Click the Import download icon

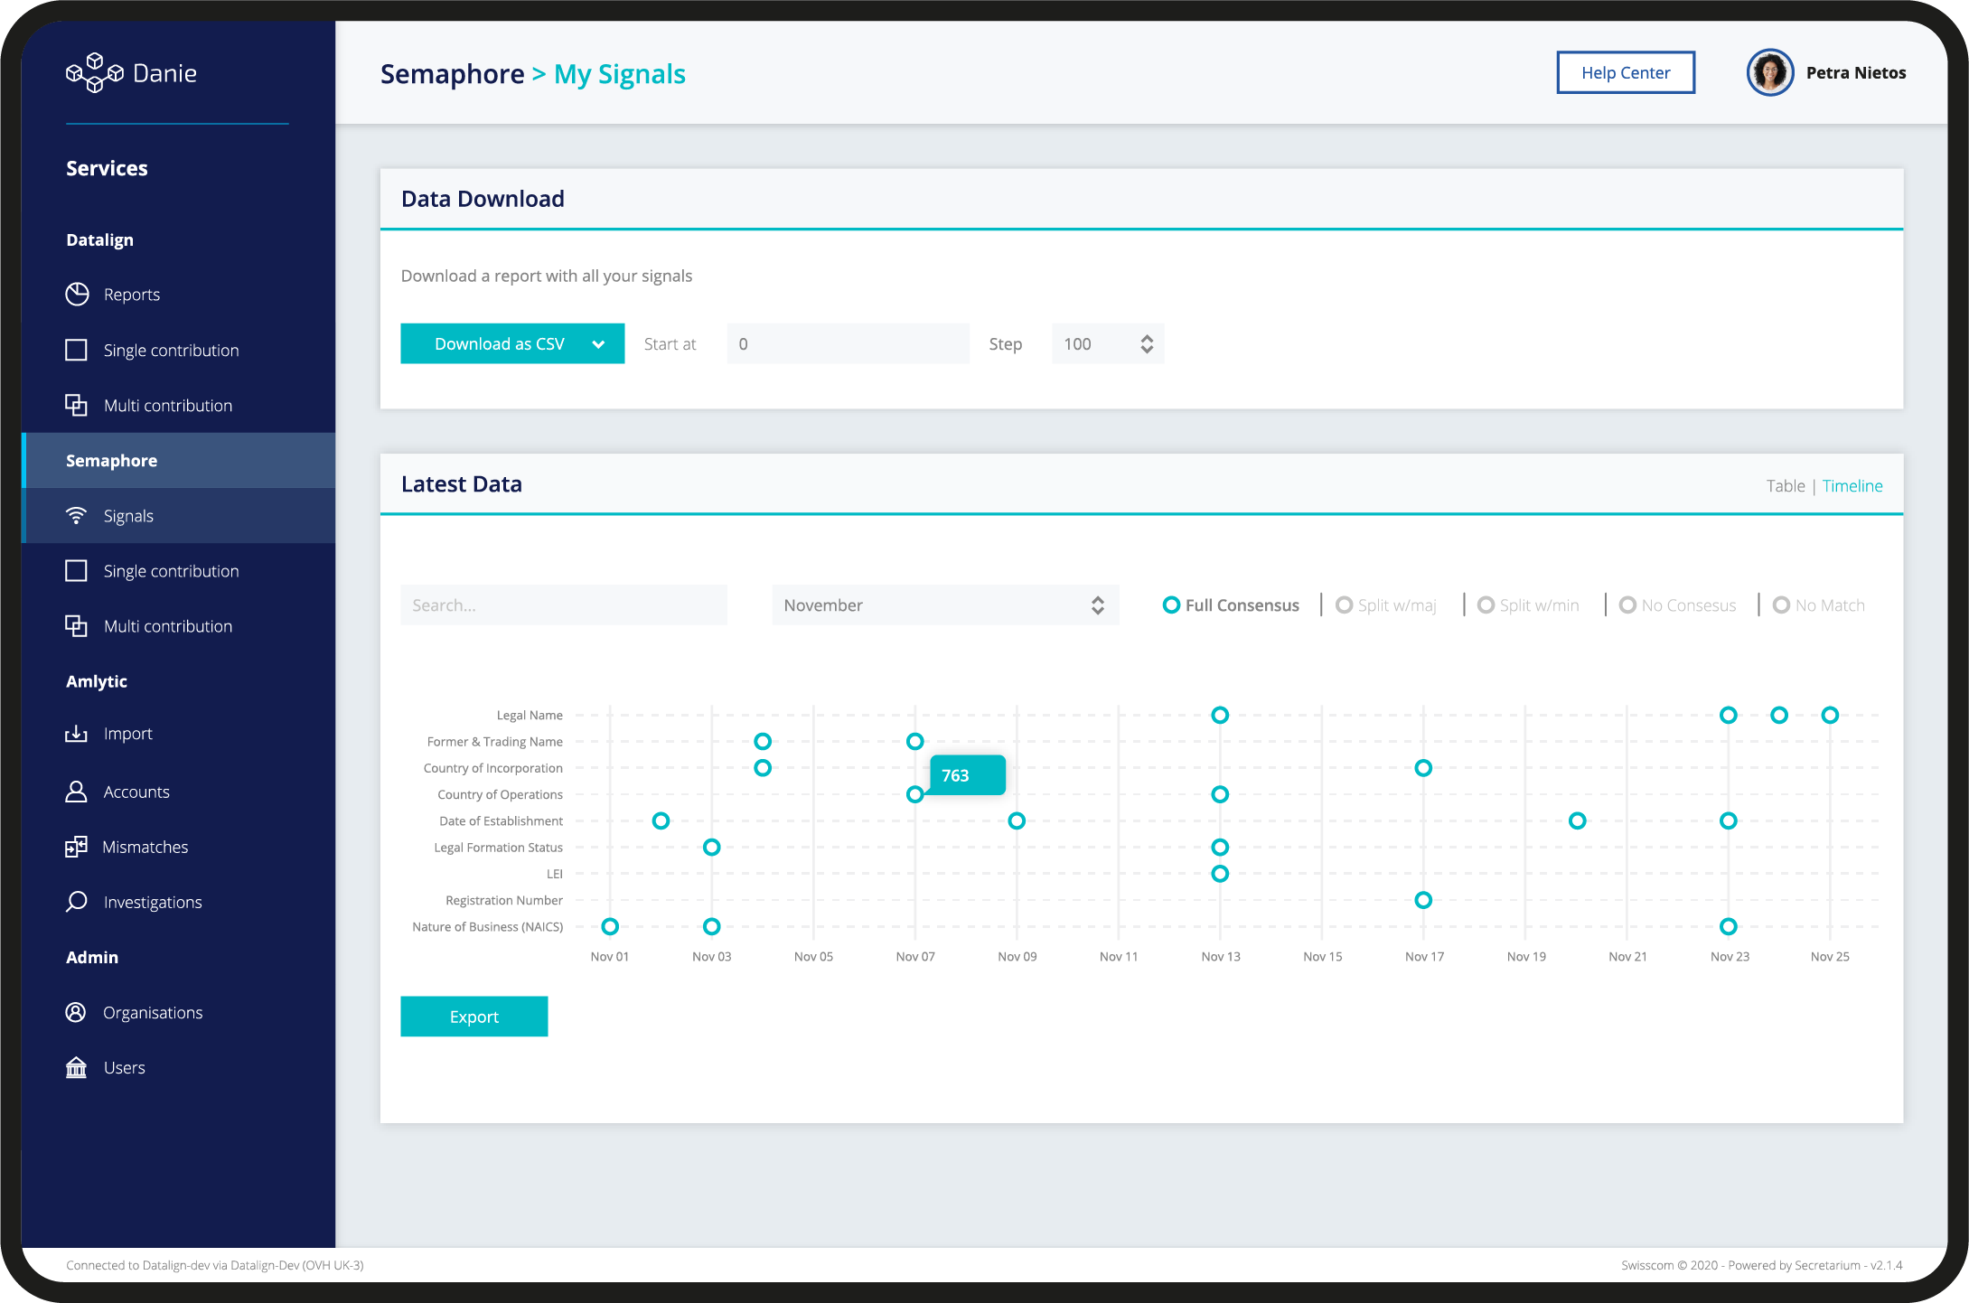coord(77,734)
